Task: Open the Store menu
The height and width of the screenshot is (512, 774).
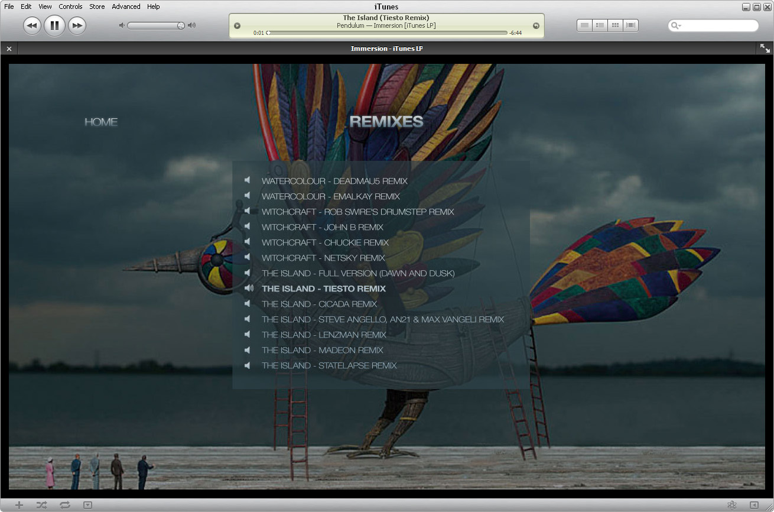Action: 97,7
